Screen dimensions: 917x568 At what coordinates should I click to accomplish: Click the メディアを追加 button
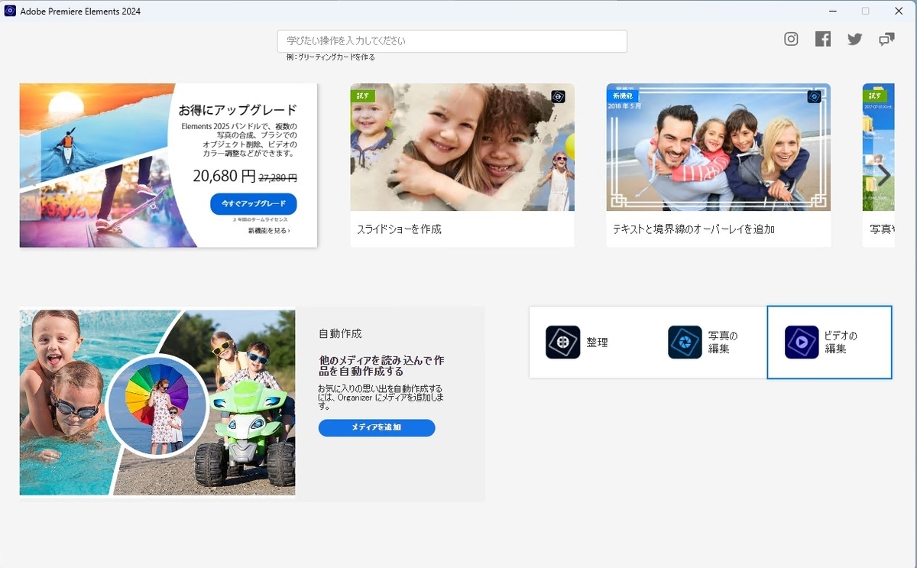pyautogui.click(x=377, y=427)
